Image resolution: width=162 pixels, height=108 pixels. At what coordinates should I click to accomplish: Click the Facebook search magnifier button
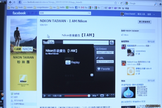(x=89, y=13)
